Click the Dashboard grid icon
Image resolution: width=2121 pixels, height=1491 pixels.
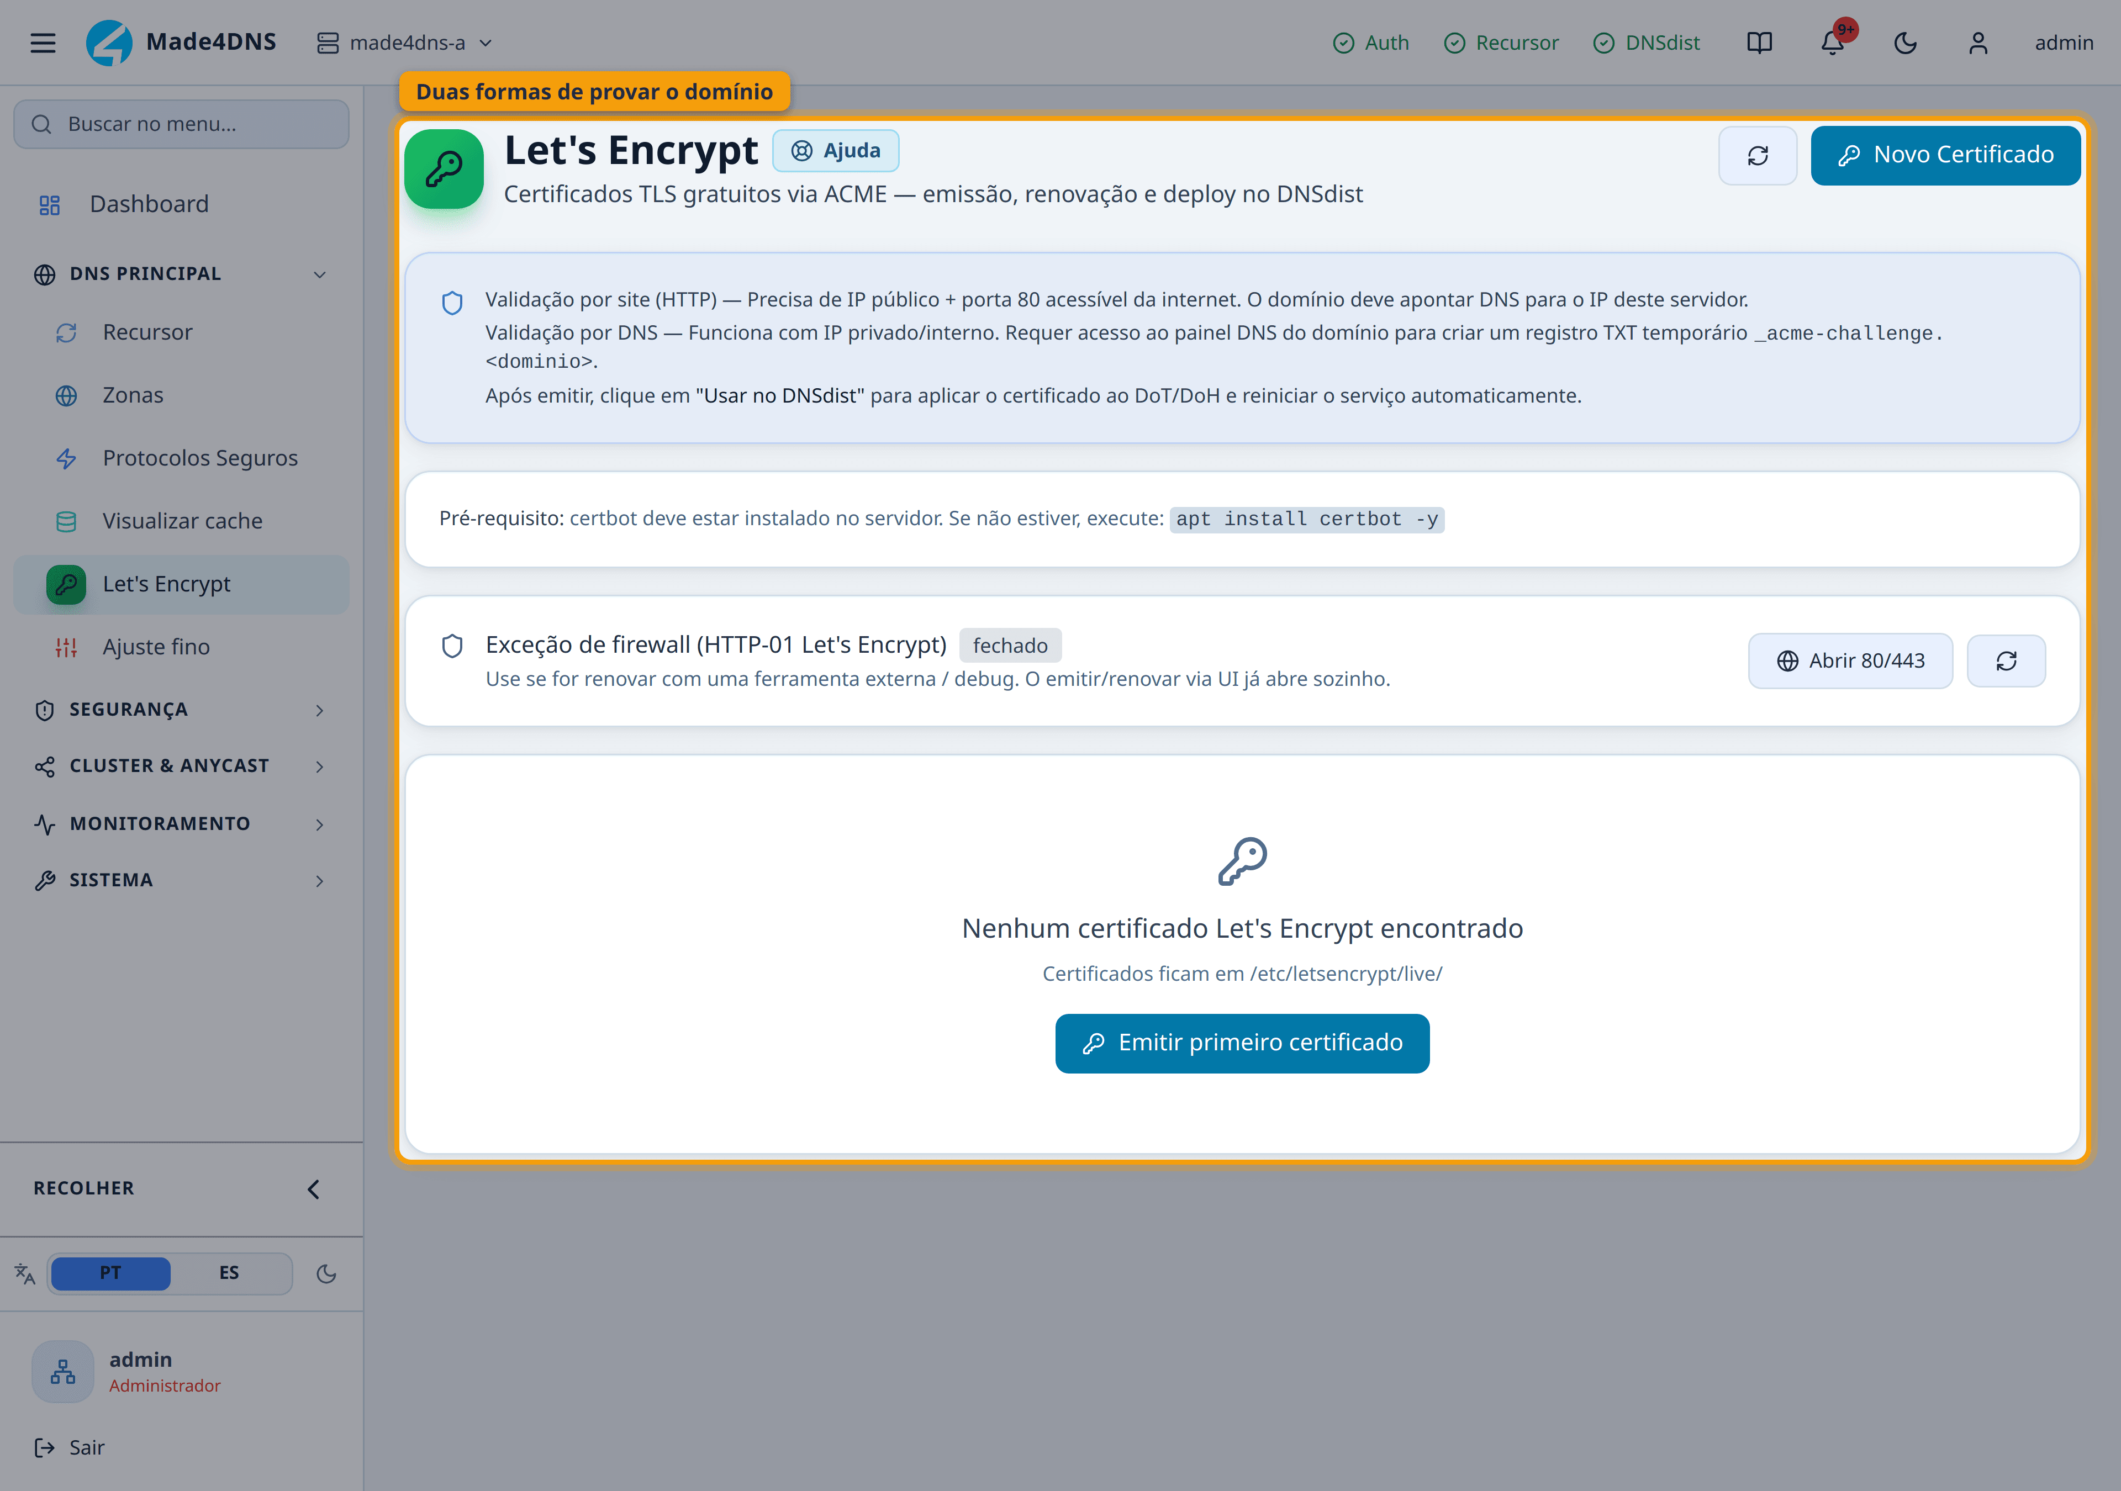point(49,204)
